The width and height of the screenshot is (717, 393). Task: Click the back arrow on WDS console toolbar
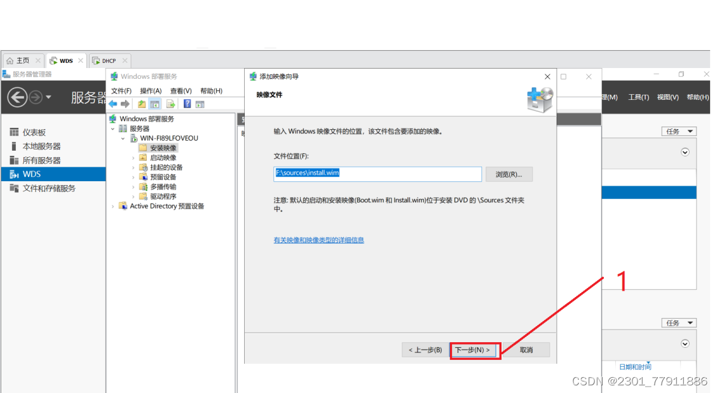113,104
